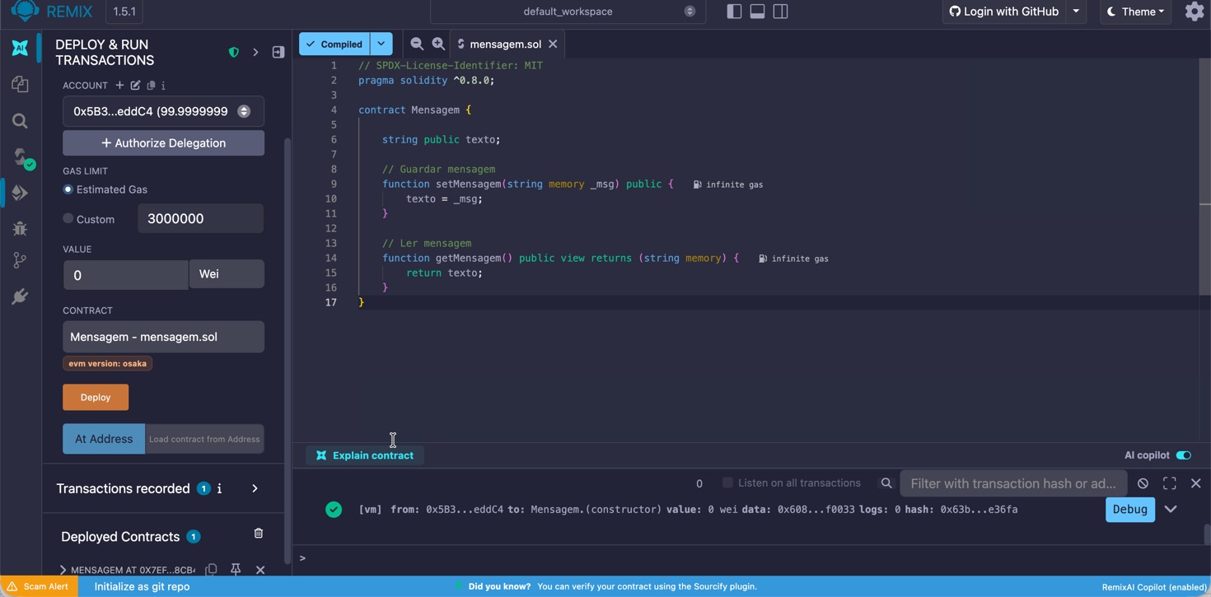
Task: Switch to the mensagem.sol editor tab
Action: (504, 44)
